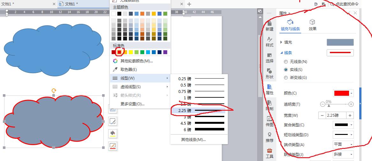The height and width of the screenshot is (161, 372).
Task: Open the line preview dropdown beside 线条
Action: pos(340,53)
